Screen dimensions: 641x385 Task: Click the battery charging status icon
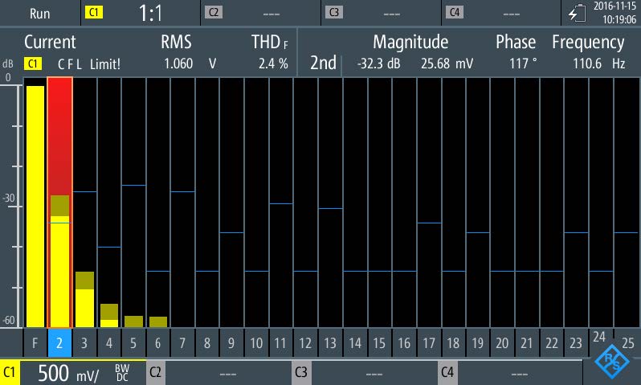tap(576, 13)
